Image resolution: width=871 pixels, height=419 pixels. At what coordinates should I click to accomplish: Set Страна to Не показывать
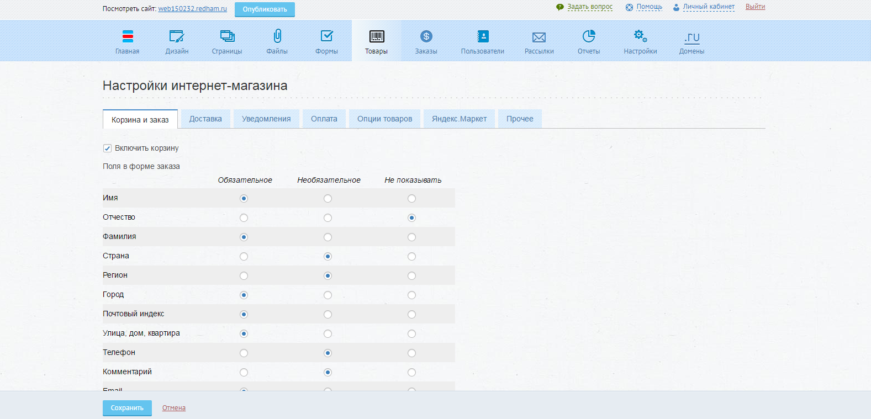click(x=411, y=256)
